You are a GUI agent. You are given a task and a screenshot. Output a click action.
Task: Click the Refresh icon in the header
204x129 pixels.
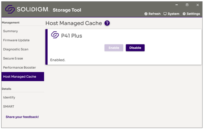coord(146,14)
